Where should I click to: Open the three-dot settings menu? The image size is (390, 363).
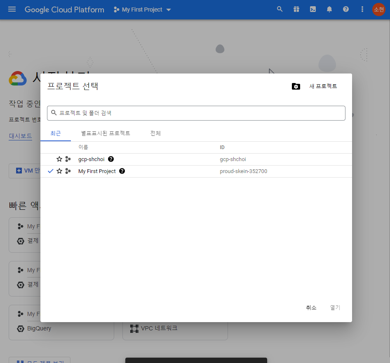pos(362,9)
